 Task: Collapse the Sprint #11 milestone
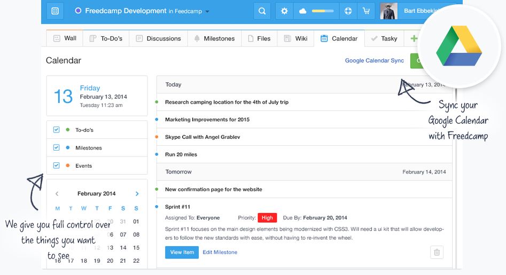[177, 207]
